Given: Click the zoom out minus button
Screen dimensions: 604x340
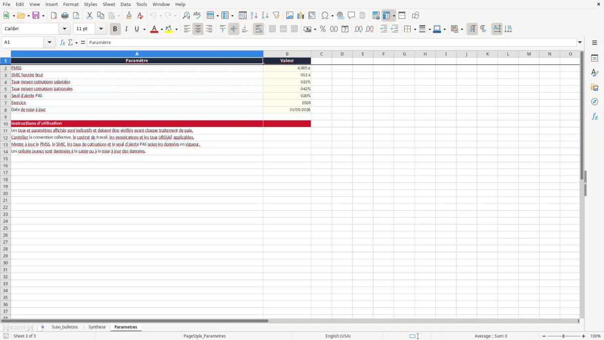Looking at the screenshot, I should pos(544,336).
